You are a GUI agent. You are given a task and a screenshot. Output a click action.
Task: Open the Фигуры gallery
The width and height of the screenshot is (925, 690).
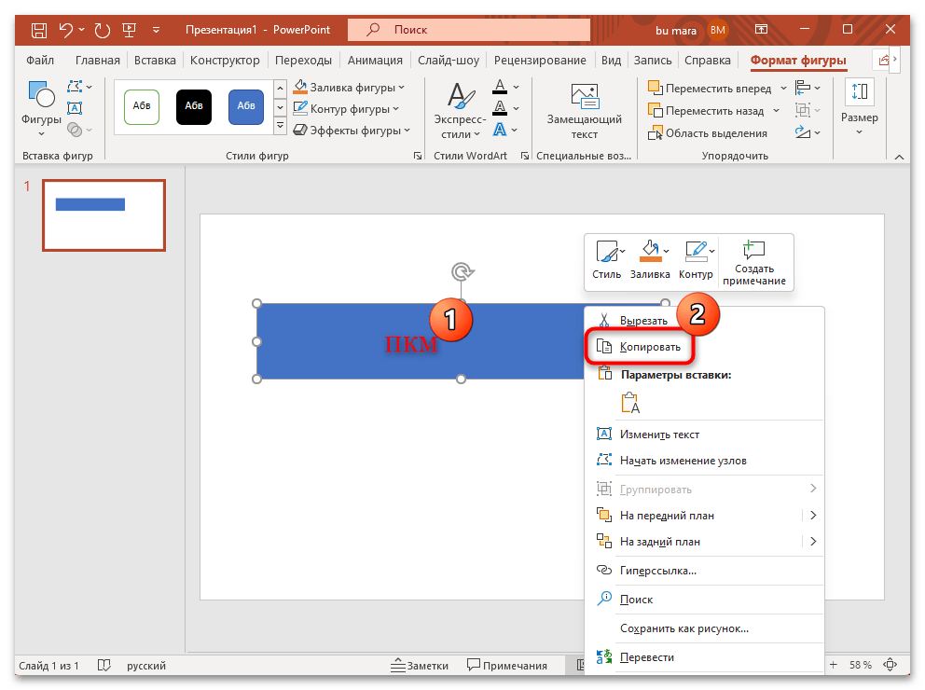tap(41, 110)
